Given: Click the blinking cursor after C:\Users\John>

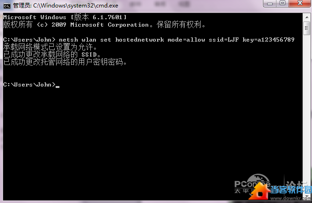Looking at the screenshot, I should click(x=58, y=87).
